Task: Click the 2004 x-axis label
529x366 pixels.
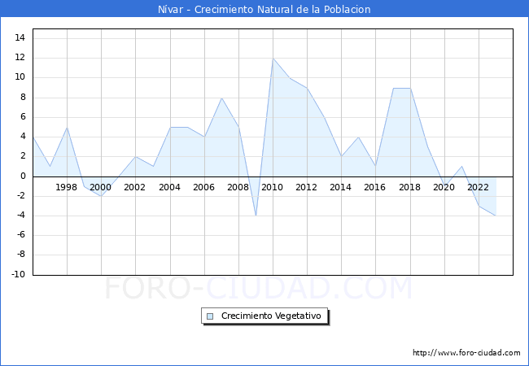Action: [169, 187]
